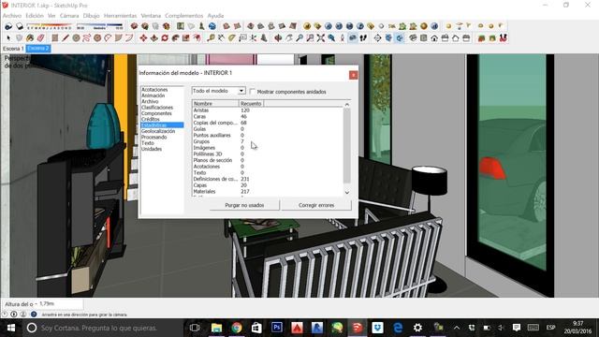Check Mostrar componentes anidados
Viewport: 599px width, 337px height.
pos(253,92)
